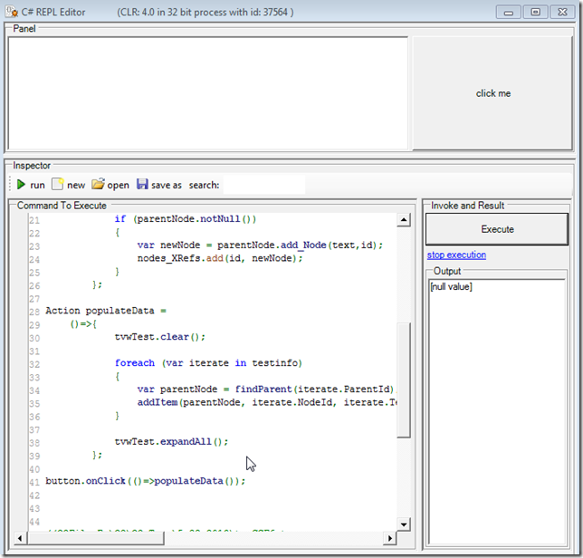Click the code editor vertical scrollbar thumb
This screenshot has width=583, height=558.
404,380
